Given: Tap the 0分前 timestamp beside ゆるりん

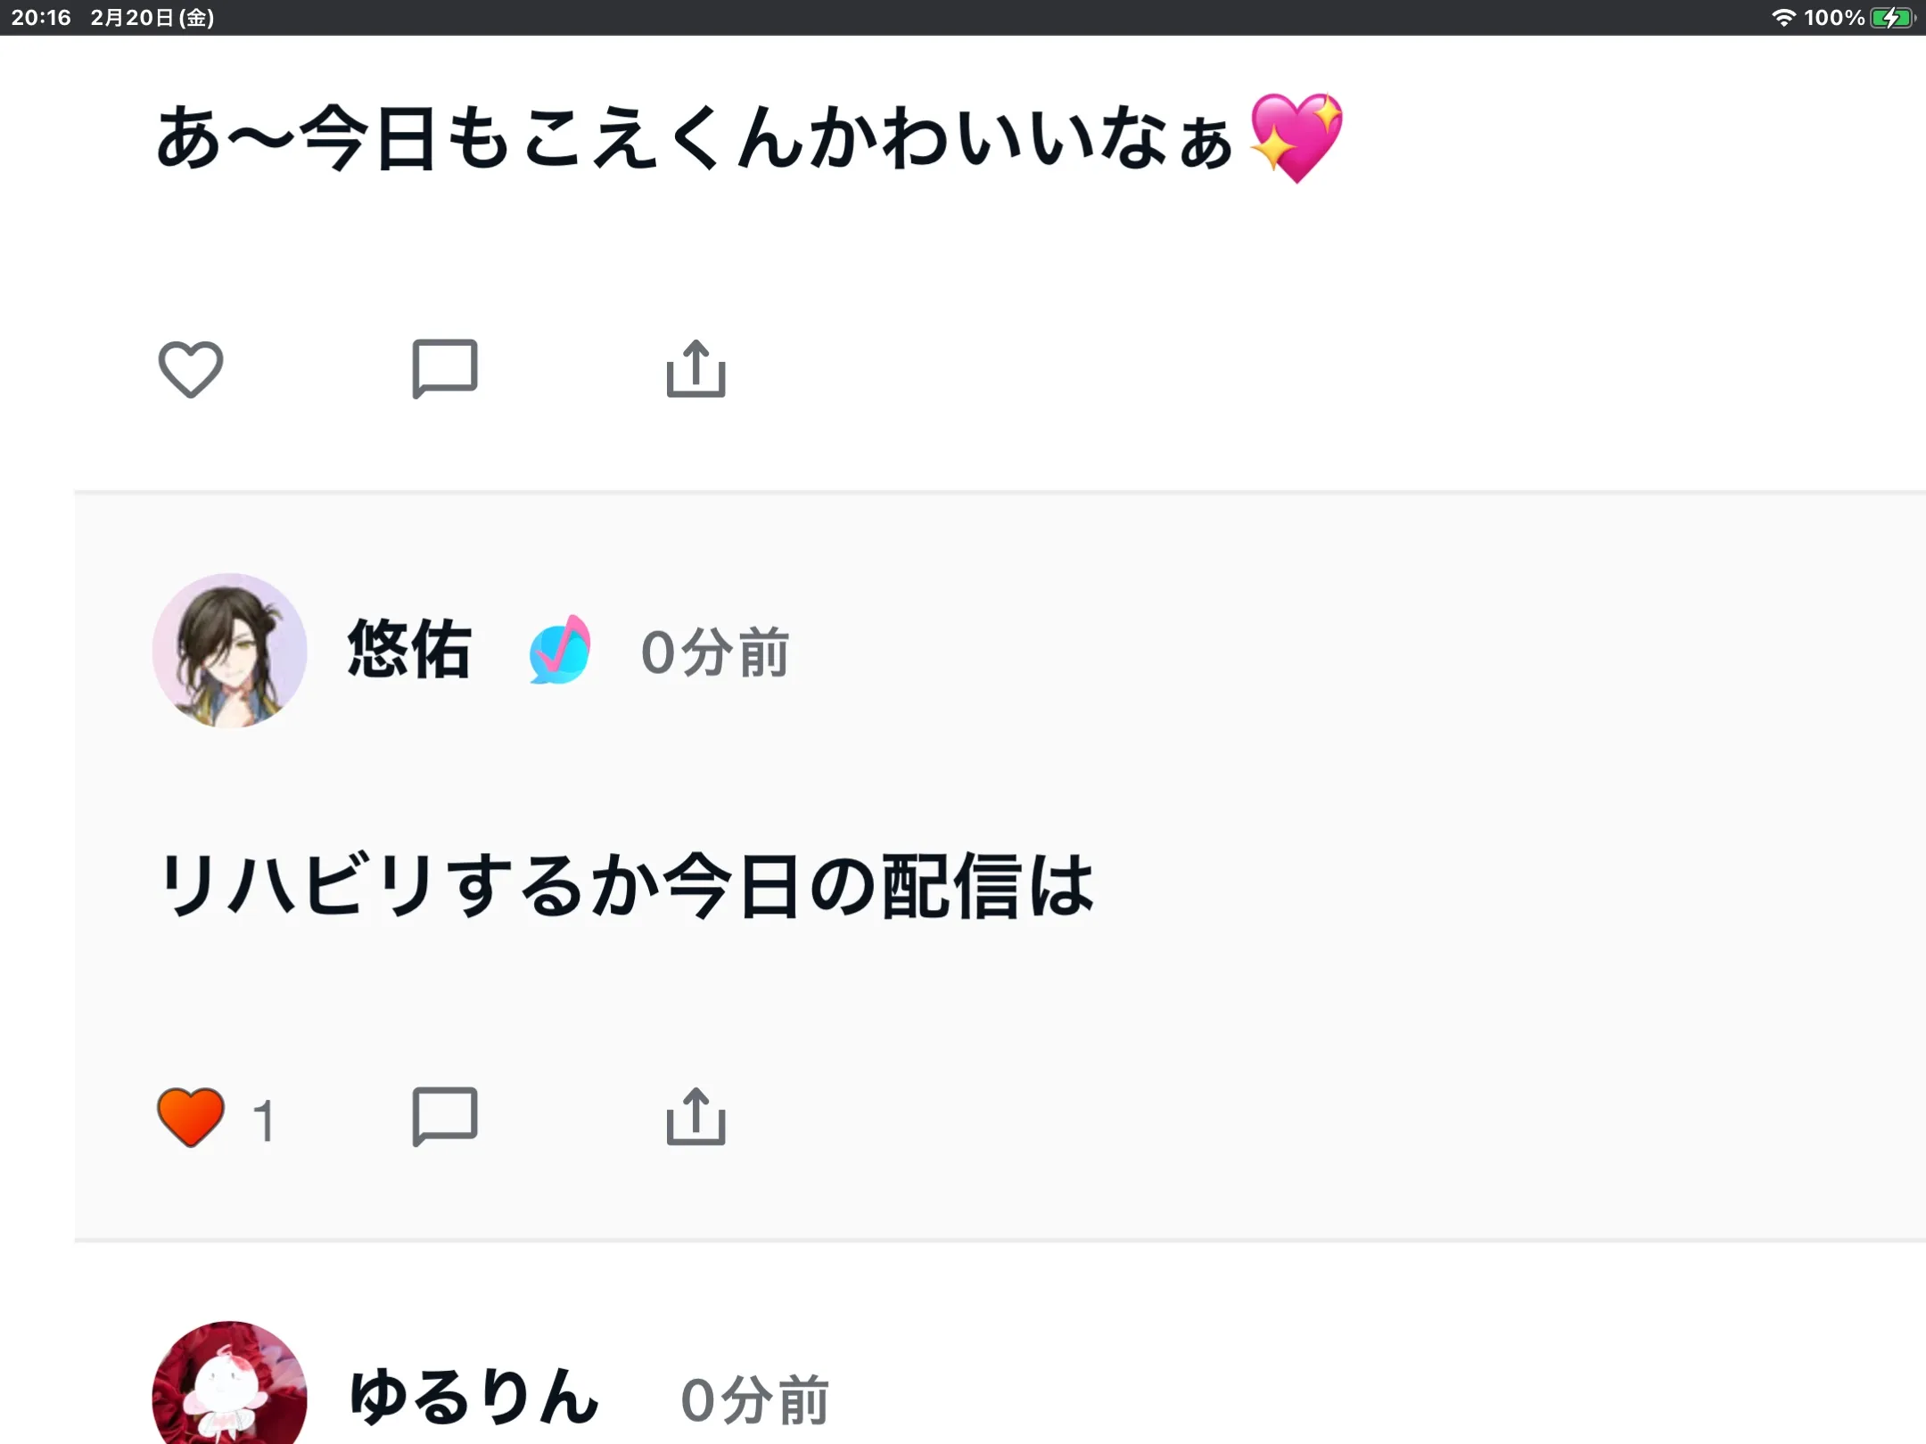Looking at the screenshot, I should 754,1399.
